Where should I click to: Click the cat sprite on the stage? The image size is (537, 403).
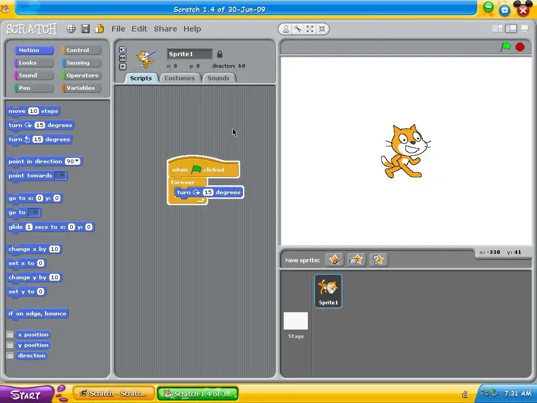point(405,152)
